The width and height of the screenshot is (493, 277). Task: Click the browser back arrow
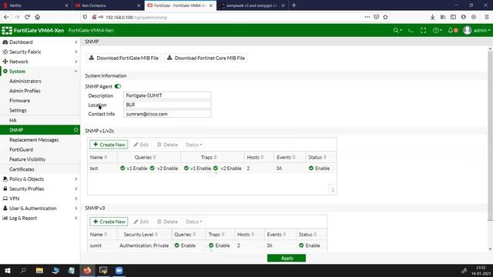6,17
